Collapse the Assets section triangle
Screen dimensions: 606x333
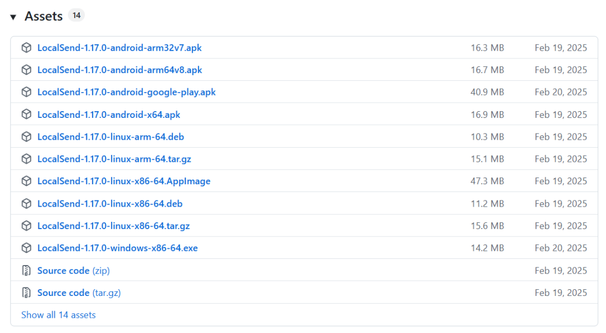[13, 17]
